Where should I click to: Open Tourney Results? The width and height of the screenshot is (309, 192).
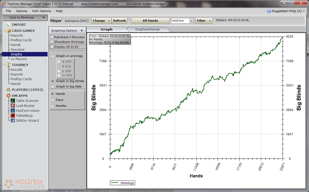click(16, 70)
